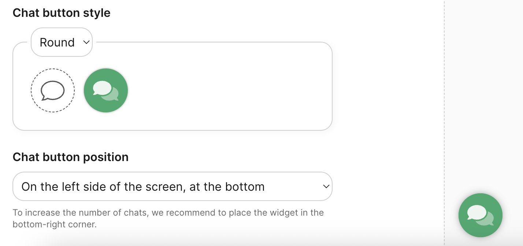This screenshot has height=246, width=523.
Task: Click 'On the left side' dropdown text
Action: pos(143,187)
